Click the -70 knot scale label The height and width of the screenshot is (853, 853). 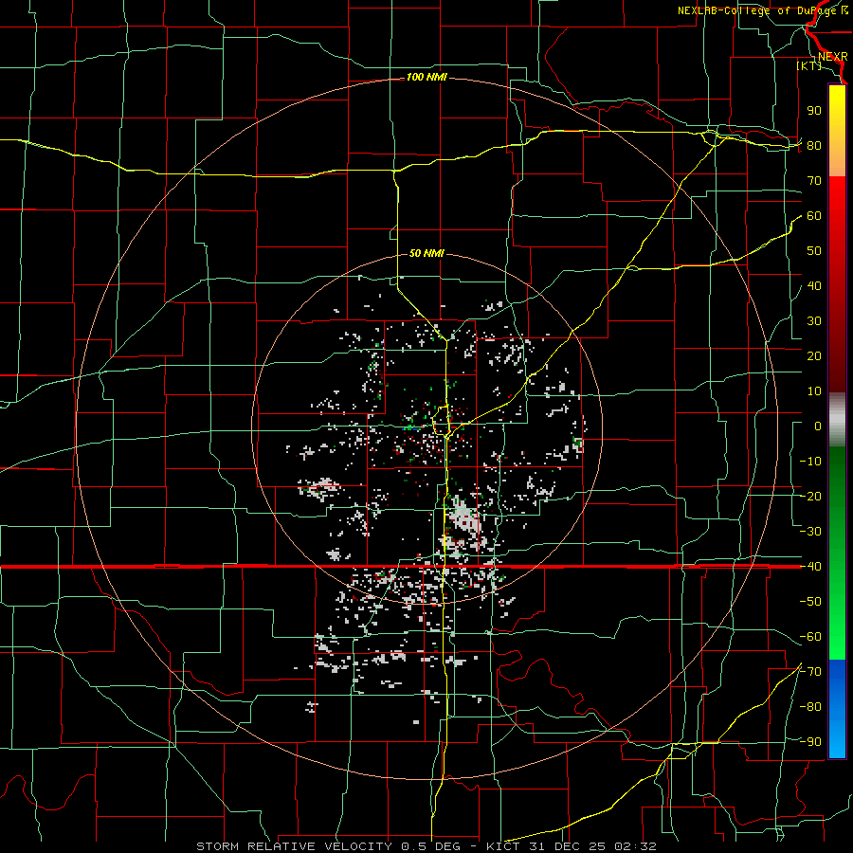click(x=810, y=672)
